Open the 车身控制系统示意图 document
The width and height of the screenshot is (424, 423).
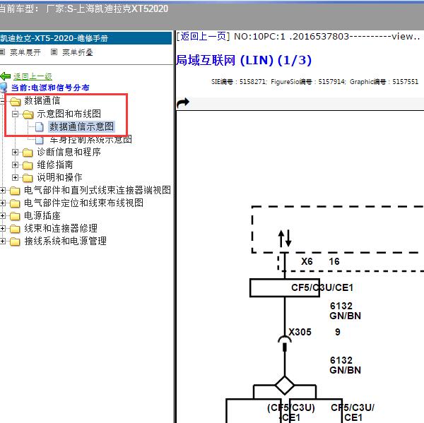pyautogui.click(x=91, y=139)
